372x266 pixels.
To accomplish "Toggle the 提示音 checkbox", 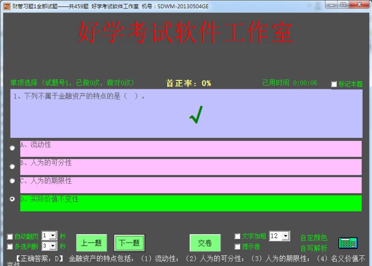I will coord(237,247).
